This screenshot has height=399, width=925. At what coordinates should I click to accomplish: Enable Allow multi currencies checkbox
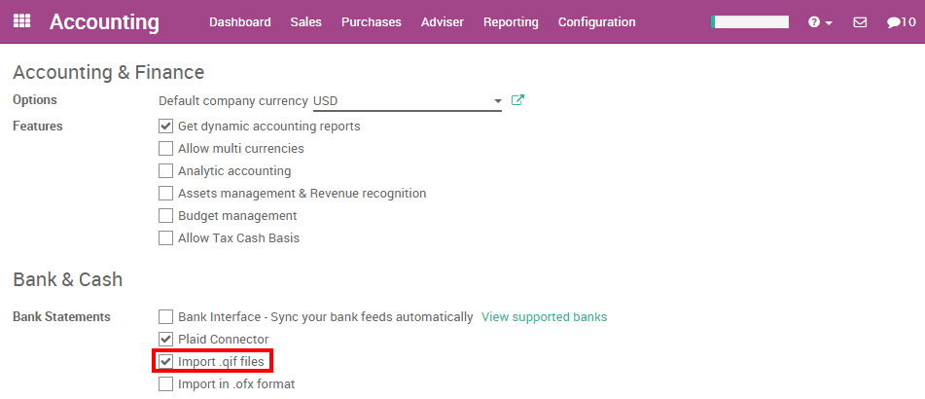point(165,149)
